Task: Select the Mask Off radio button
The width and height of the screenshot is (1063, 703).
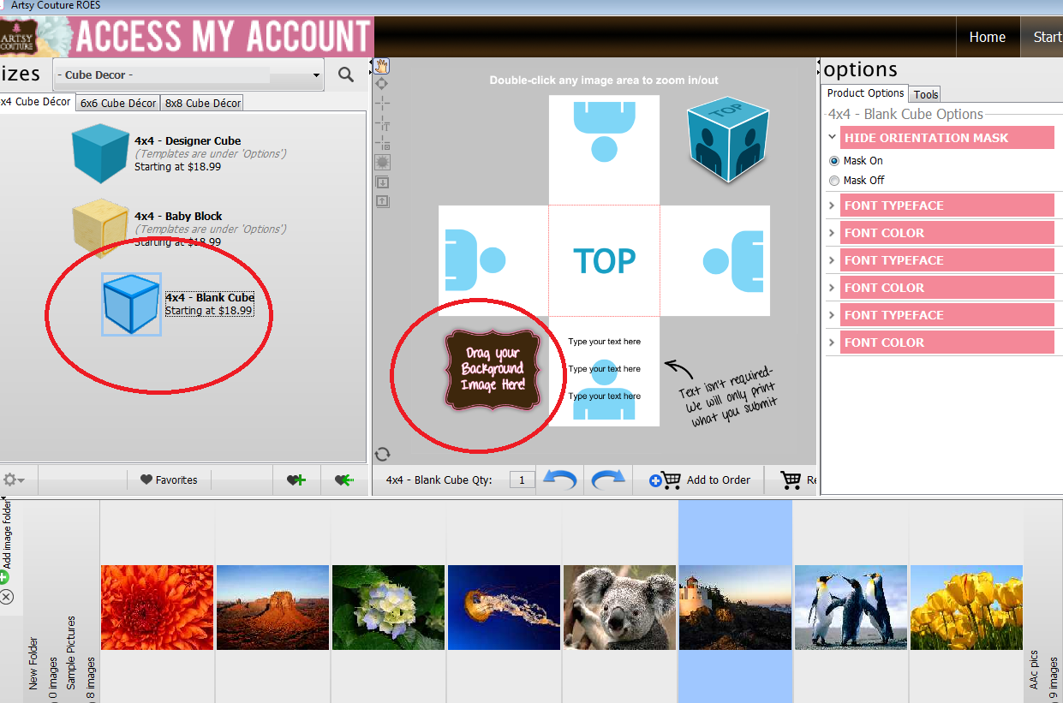Action: (834, 181)
